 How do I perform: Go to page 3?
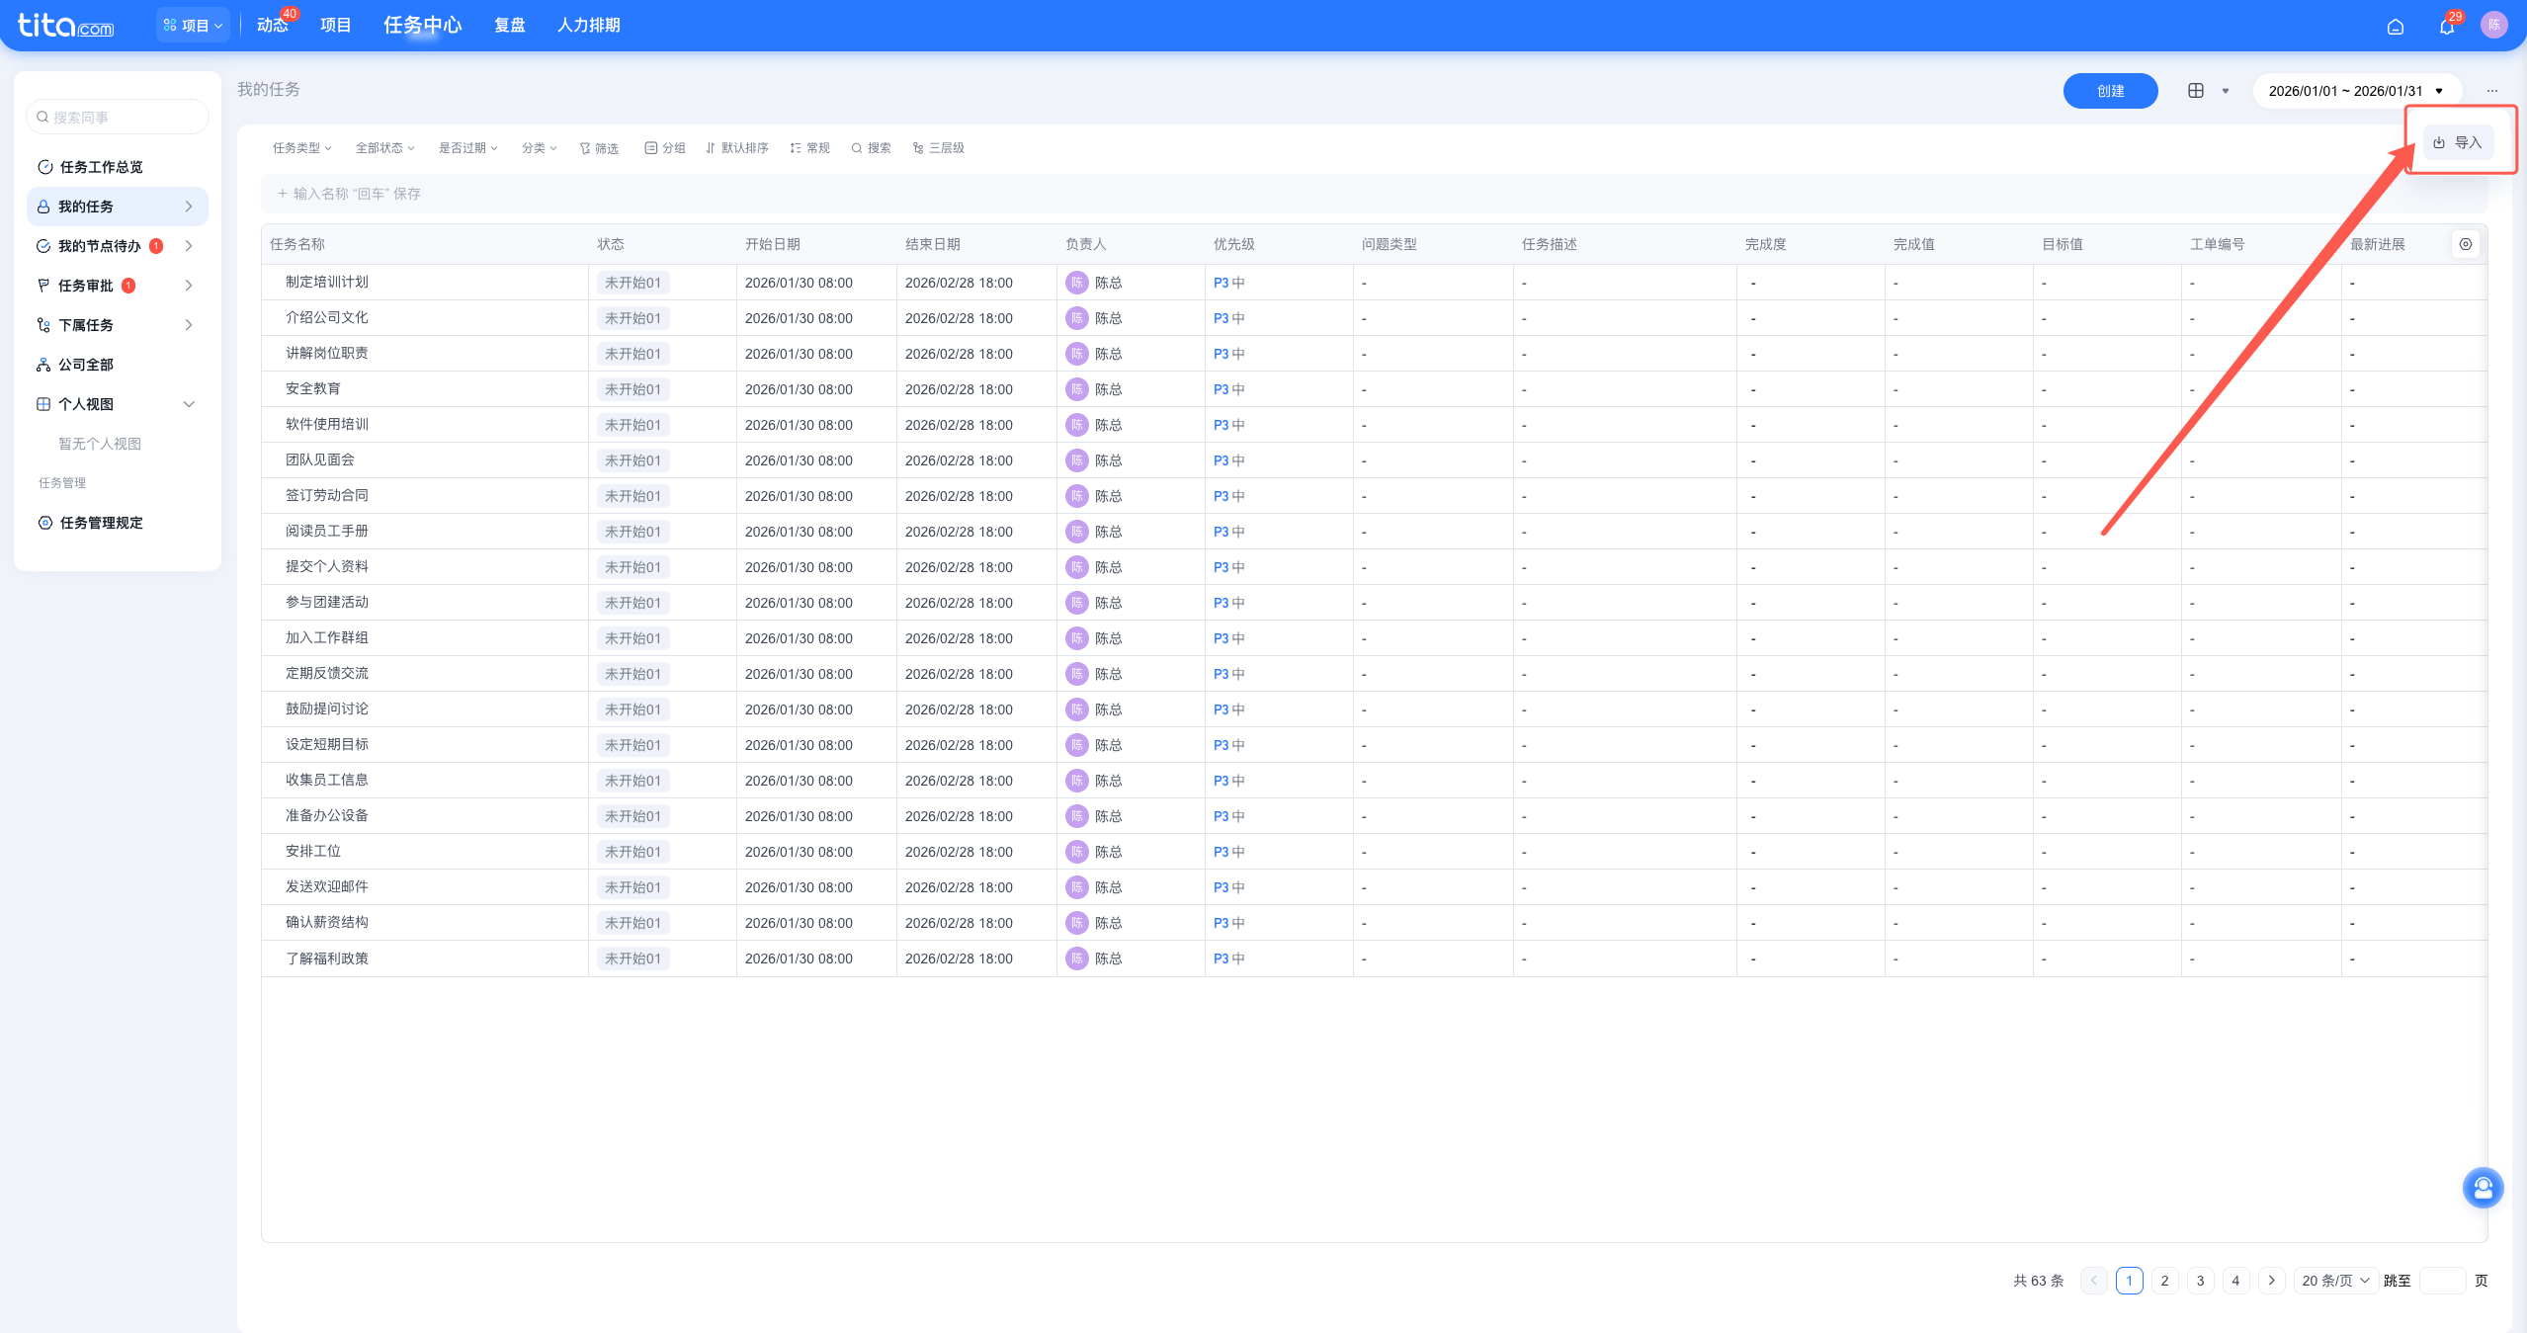tap(2200, 1281)
